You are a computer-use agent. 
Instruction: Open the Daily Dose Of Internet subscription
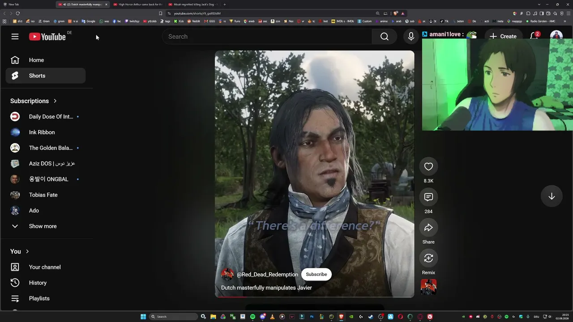click(45, 117)
